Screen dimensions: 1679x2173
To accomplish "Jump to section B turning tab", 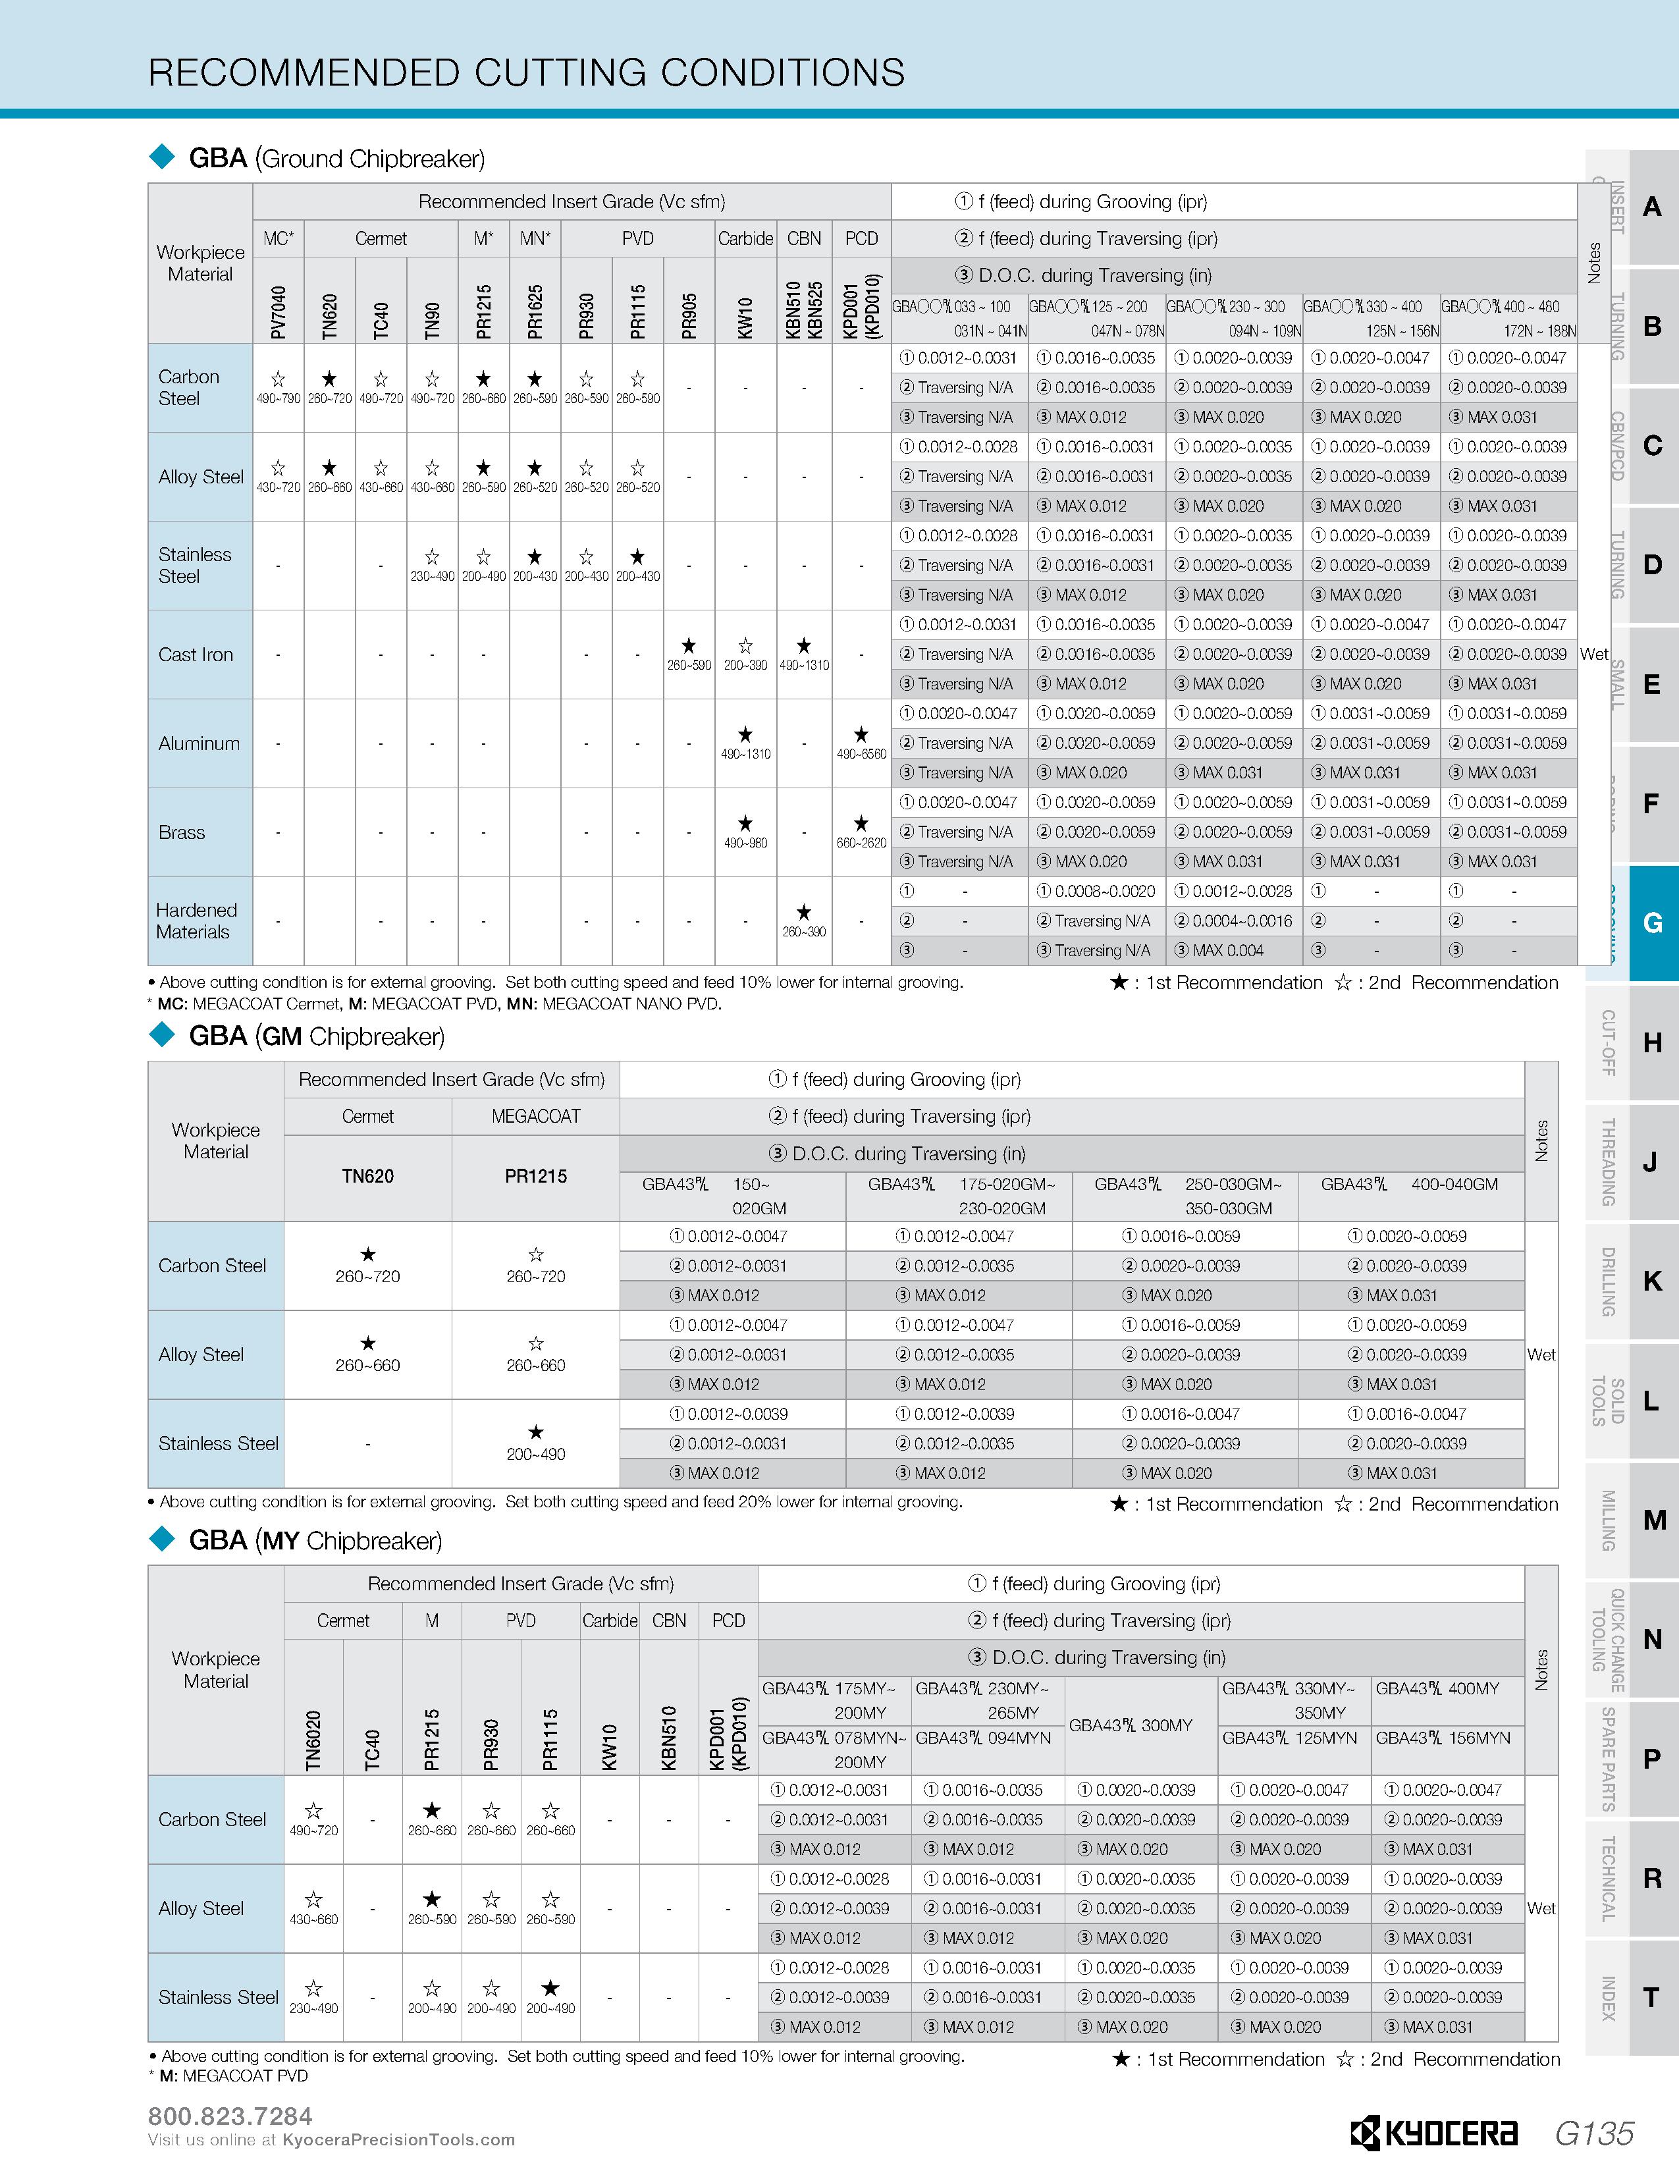I will pos(1632,327).
